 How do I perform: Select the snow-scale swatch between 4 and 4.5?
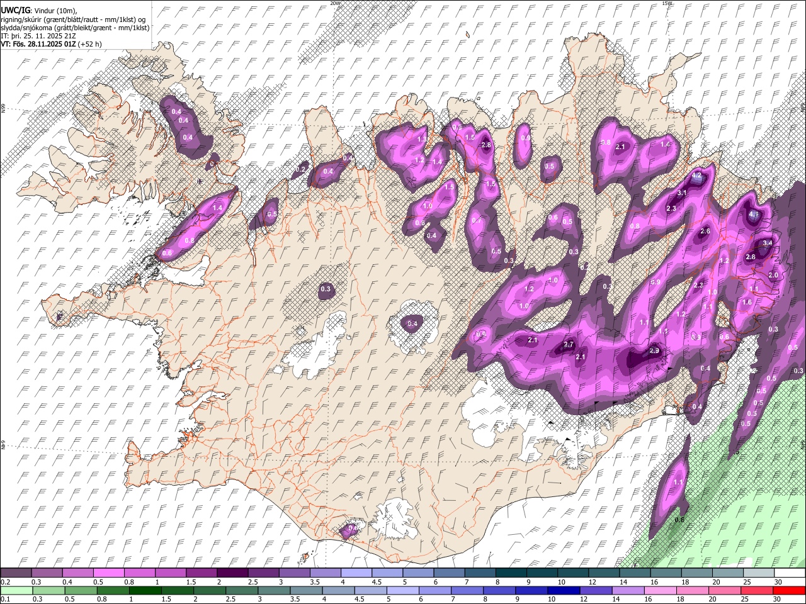tap(358, 573)
